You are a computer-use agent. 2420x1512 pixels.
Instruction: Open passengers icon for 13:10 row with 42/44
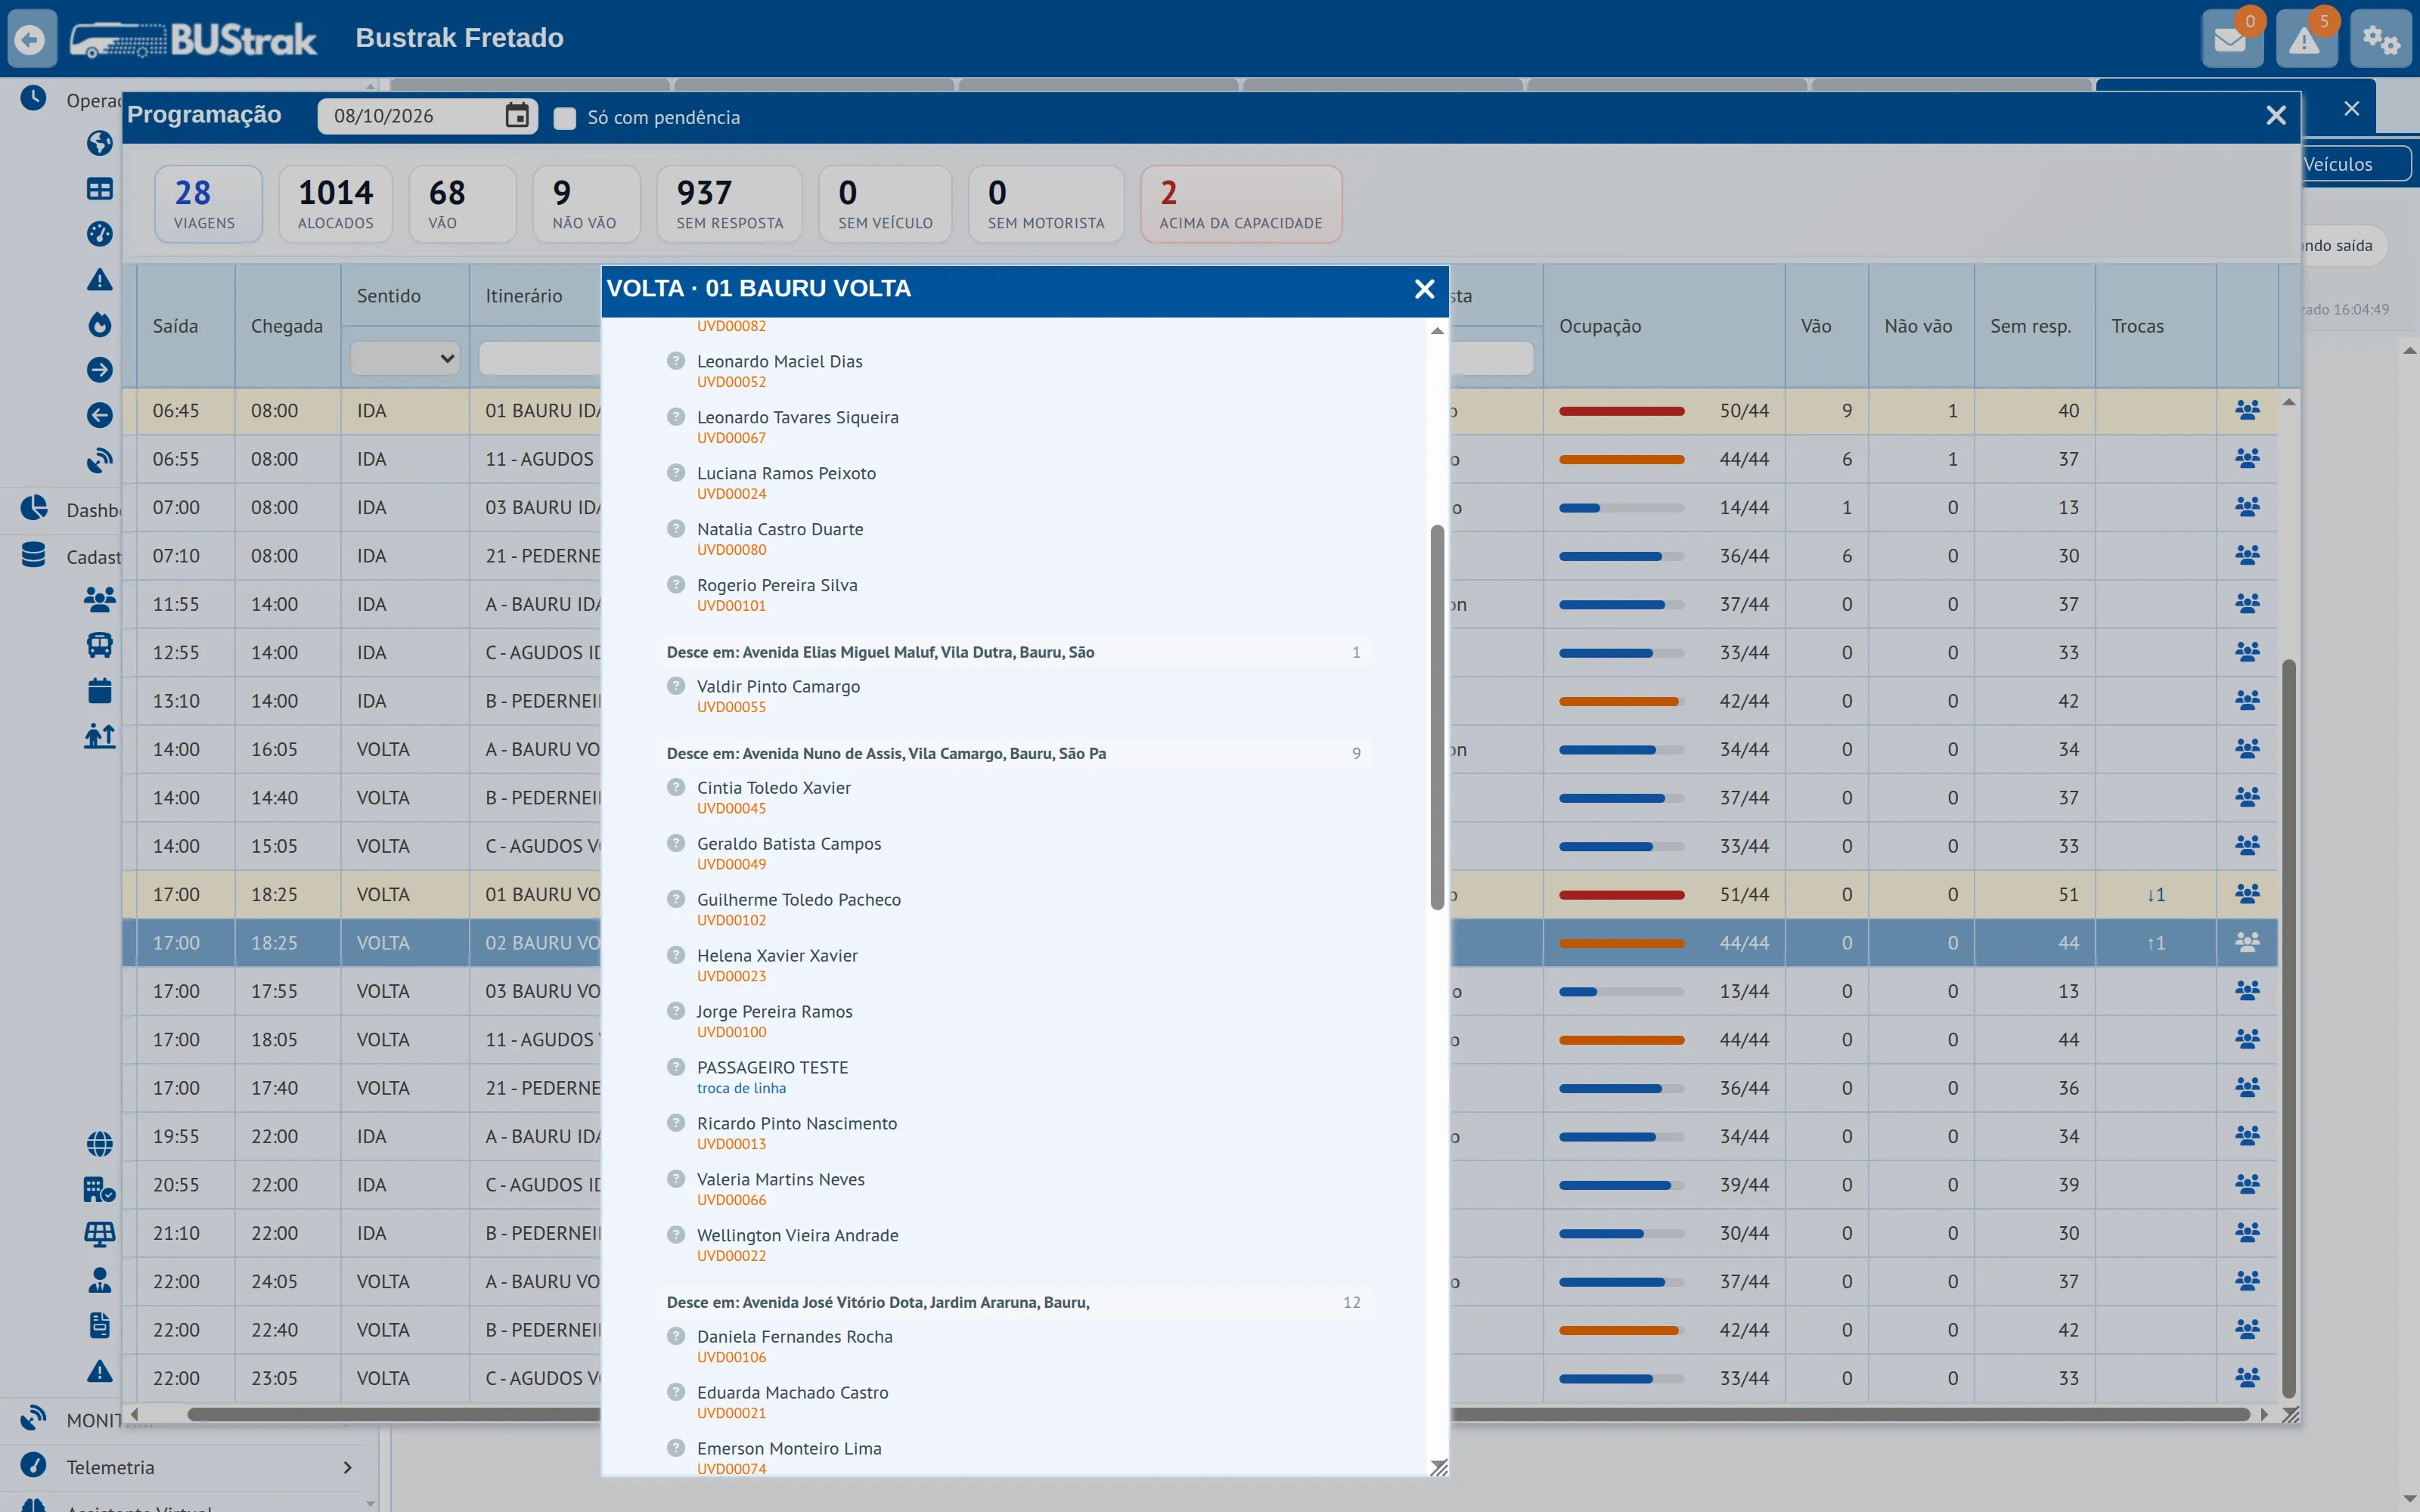[x=2247, y=701]
